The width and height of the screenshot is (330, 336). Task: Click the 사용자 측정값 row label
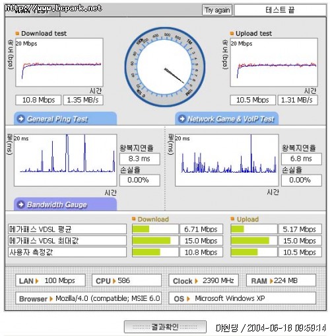(x=67, y=252)
